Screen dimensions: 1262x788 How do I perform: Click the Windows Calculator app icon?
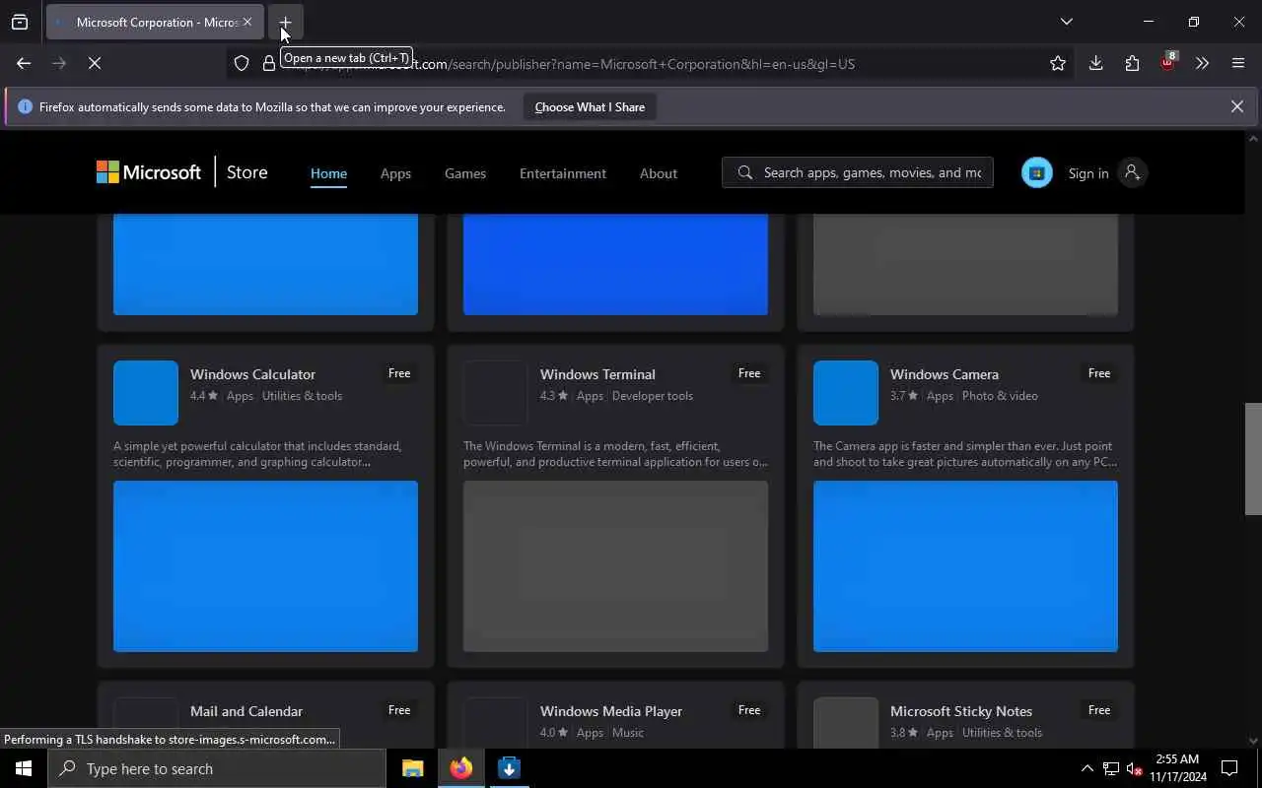[x=146, y=393]
